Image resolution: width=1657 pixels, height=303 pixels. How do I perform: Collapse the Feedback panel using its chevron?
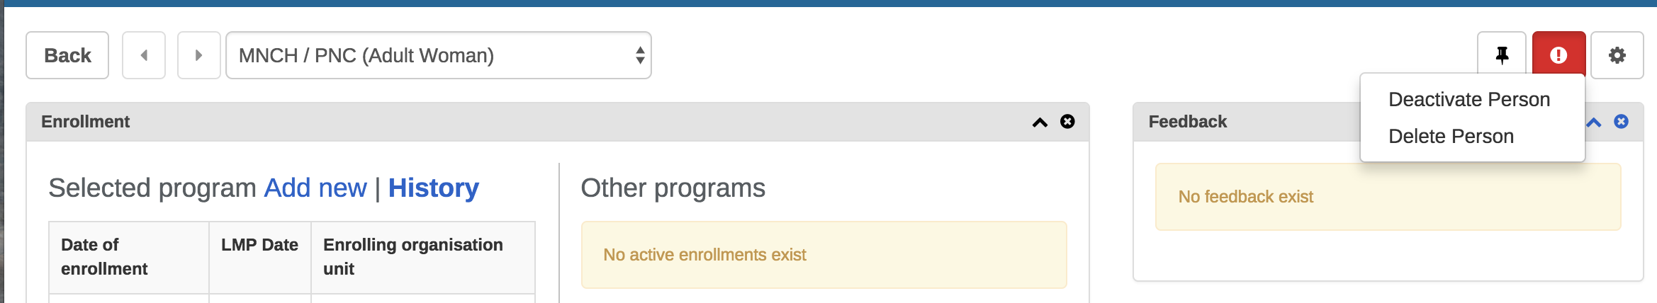(1594, 122)
